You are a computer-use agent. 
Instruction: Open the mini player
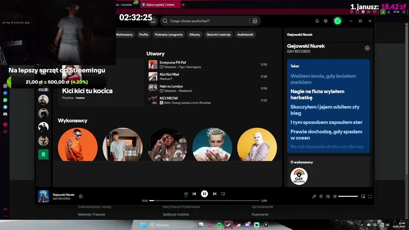(x=363, y=196)
